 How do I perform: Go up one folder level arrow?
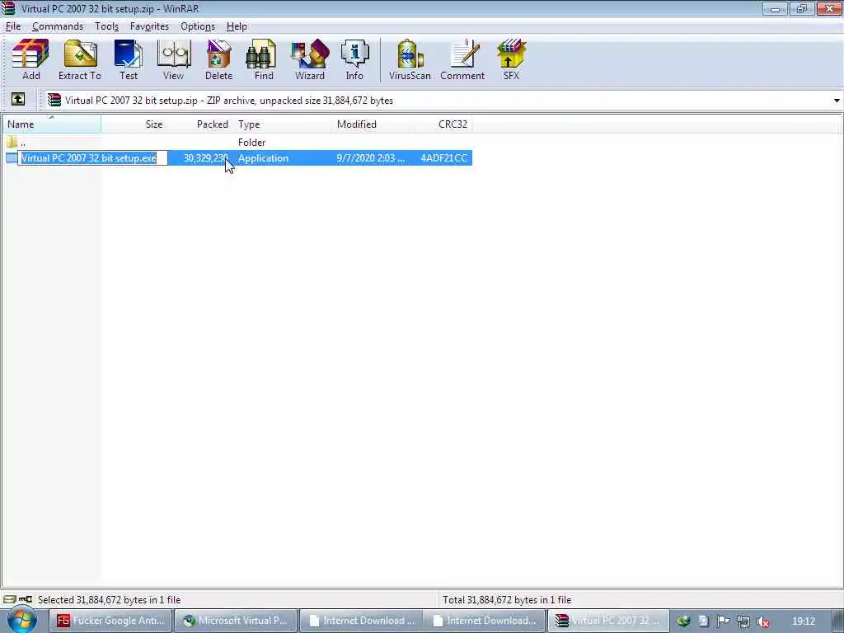(x=18, y=99)
